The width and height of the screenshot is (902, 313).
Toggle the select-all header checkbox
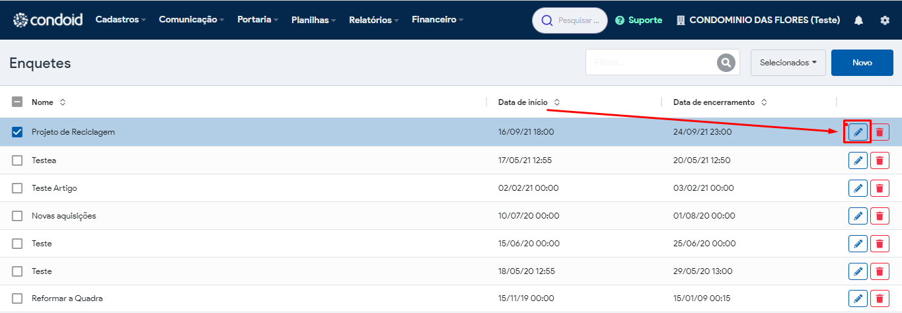[x=17, y=102]
